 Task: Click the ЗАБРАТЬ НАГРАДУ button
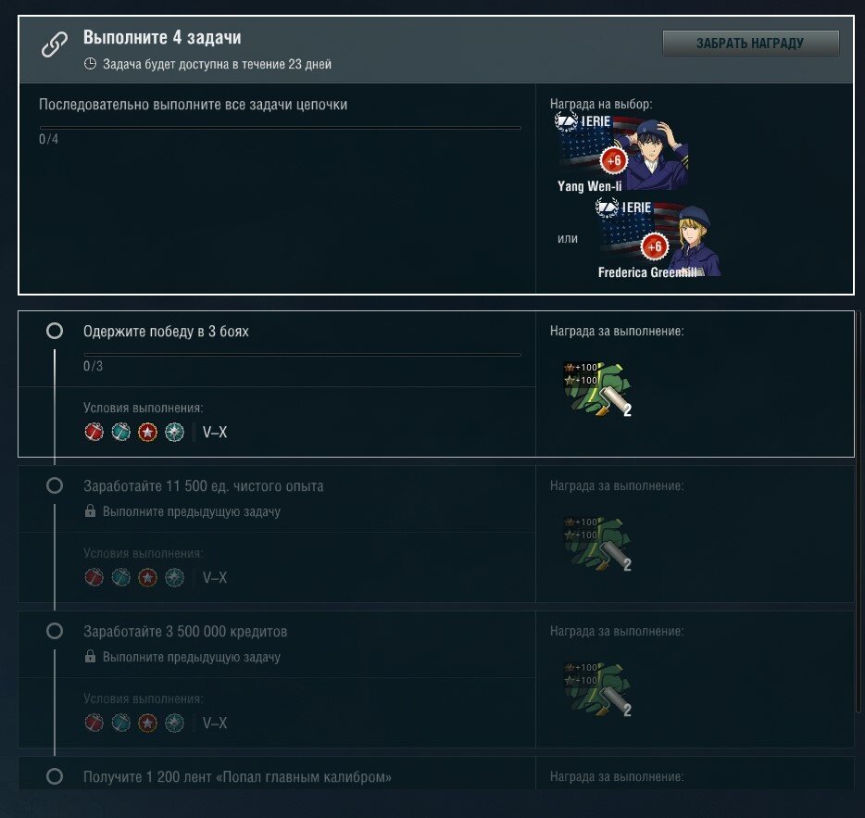point(750,43)
